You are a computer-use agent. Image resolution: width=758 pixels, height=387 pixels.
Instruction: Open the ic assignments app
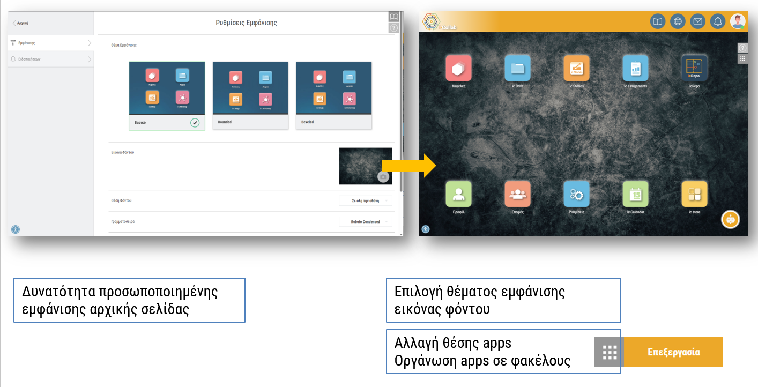(635, 68)
